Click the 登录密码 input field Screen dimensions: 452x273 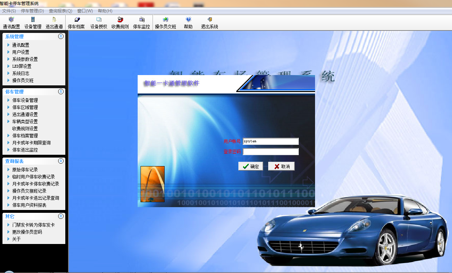271,152
